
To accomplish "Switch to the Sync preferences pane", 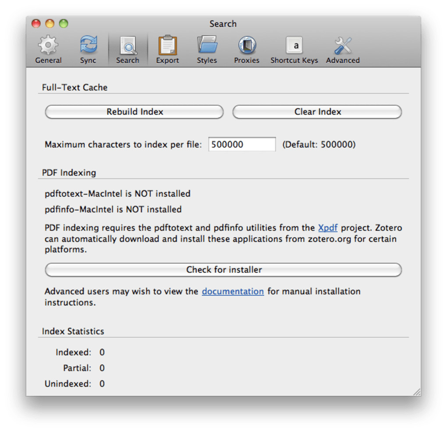I will pyautogui.click(x=88, y=50).
